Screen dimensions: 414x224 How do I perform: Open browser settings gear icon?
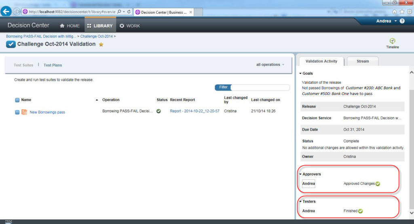(x=409, y=12)
